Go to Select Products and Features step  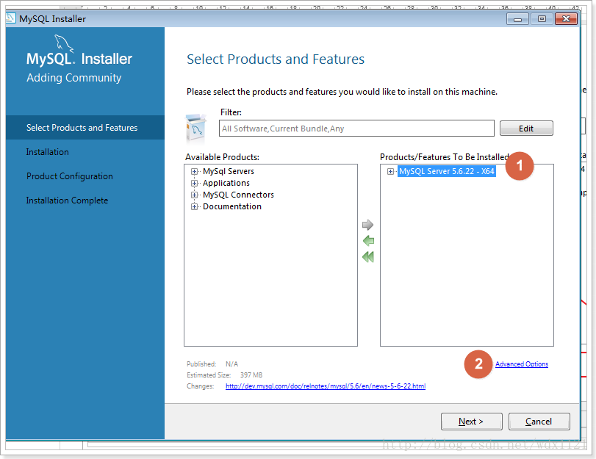(x=85, y=128)
